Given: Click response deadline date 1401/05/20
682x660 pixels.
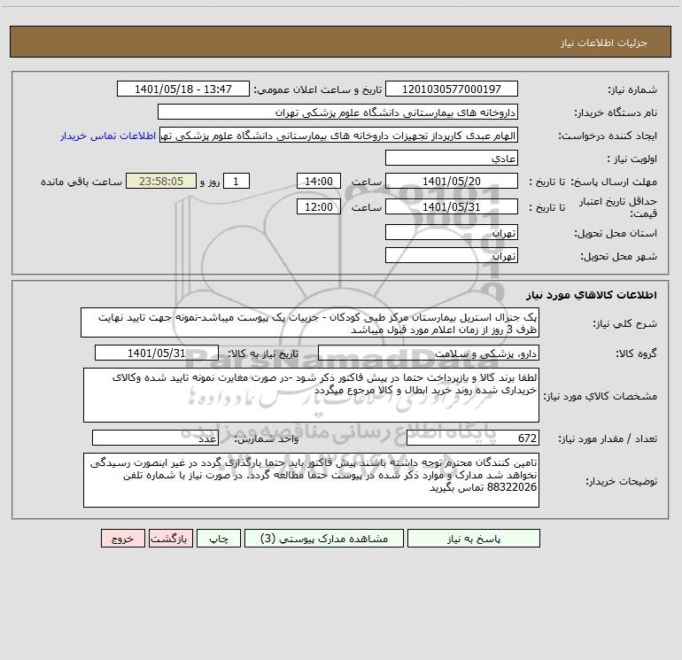Looking at the screenshot, I should pyautogui.click(x=452, y=181).
